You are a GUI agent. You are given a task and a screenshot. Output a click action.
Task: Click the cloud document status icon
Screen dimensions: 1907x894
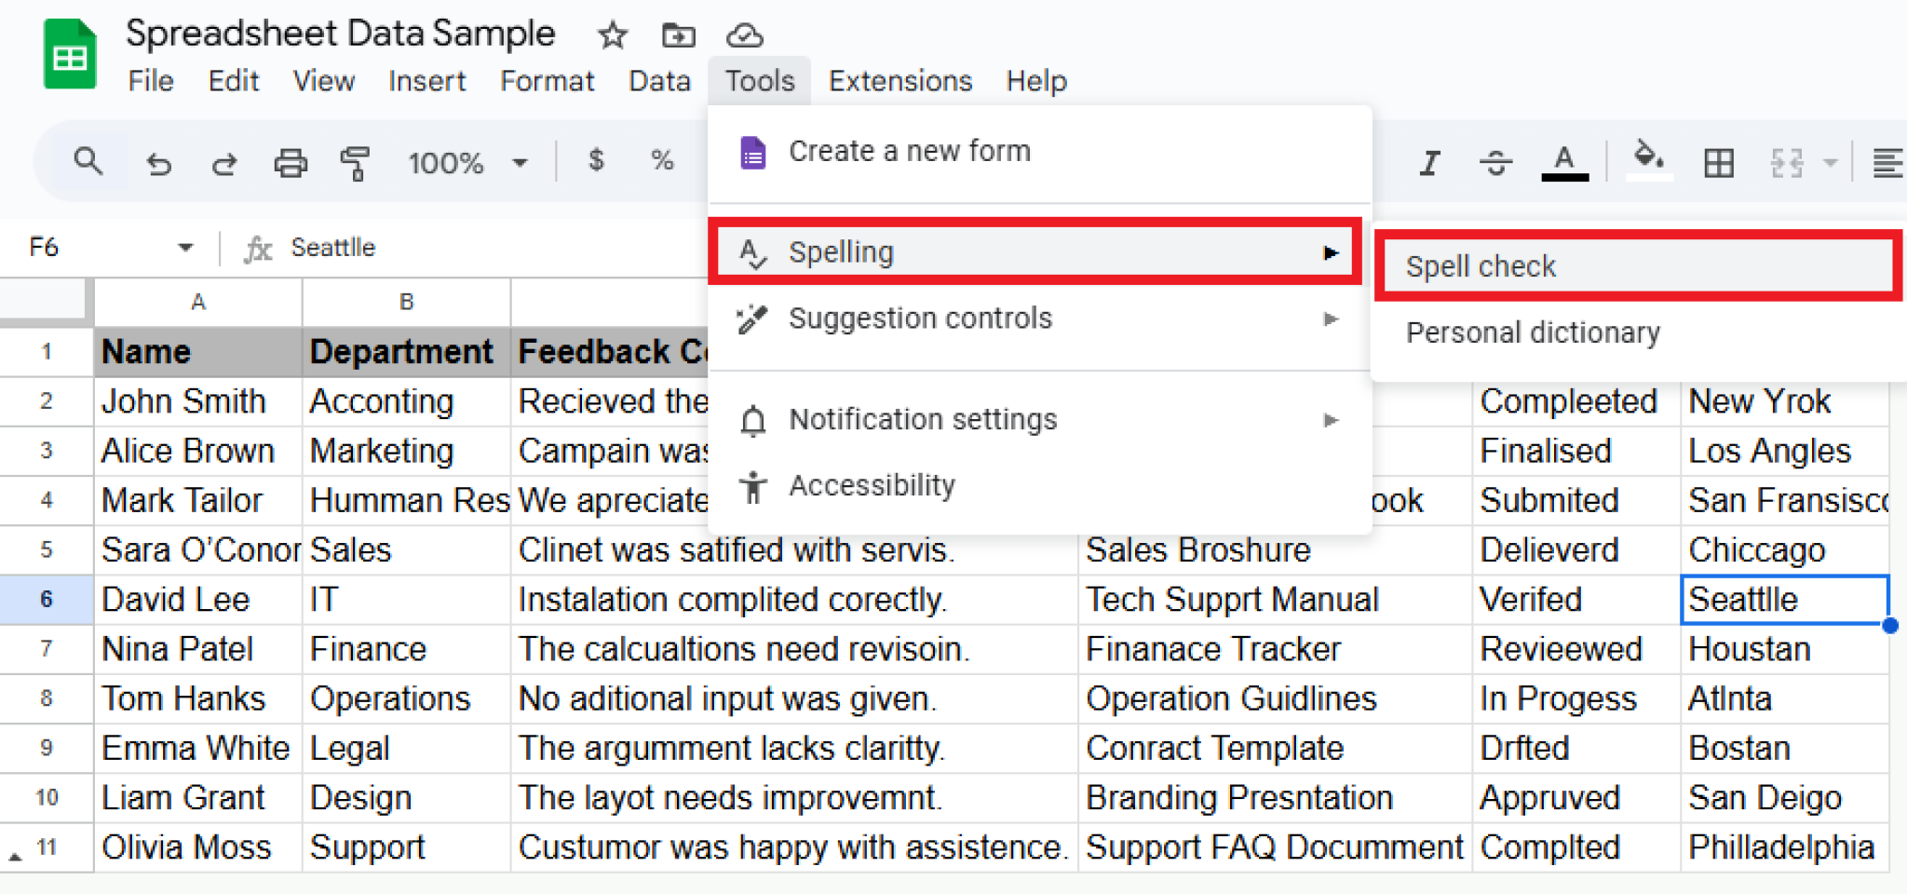(744, 35)
